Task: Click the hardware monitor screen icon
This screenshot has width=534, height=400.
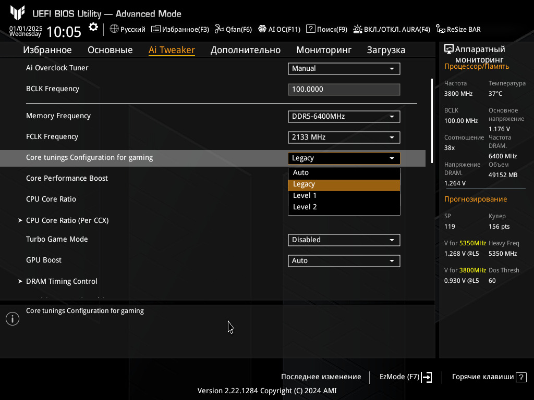Action: (x=449, y=49)
